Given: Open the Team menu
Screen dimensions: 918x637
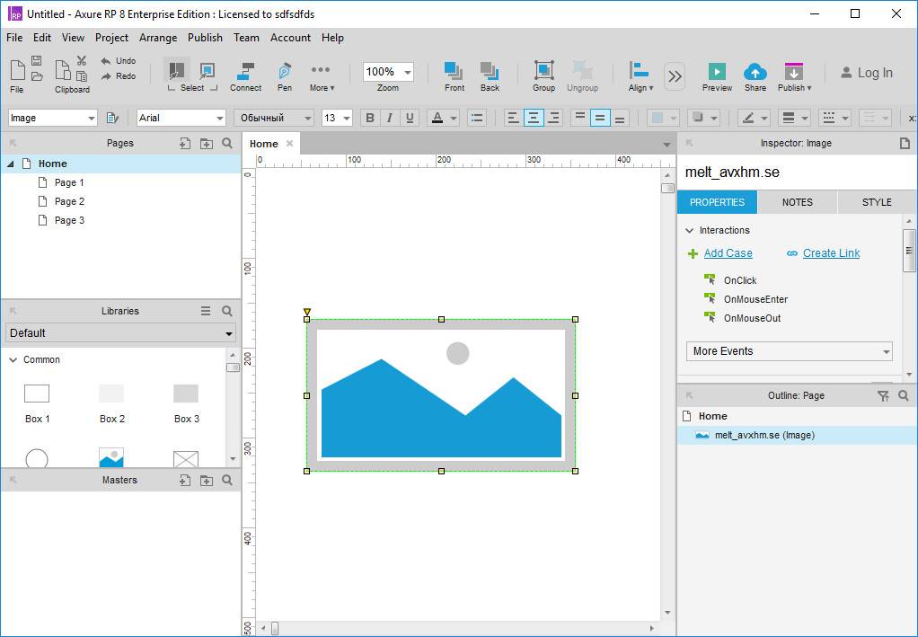Looking at the screenshot, I should [x=246, y=38].
